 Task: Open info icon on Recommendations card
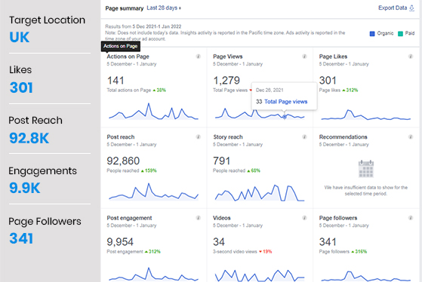point(411,136)
